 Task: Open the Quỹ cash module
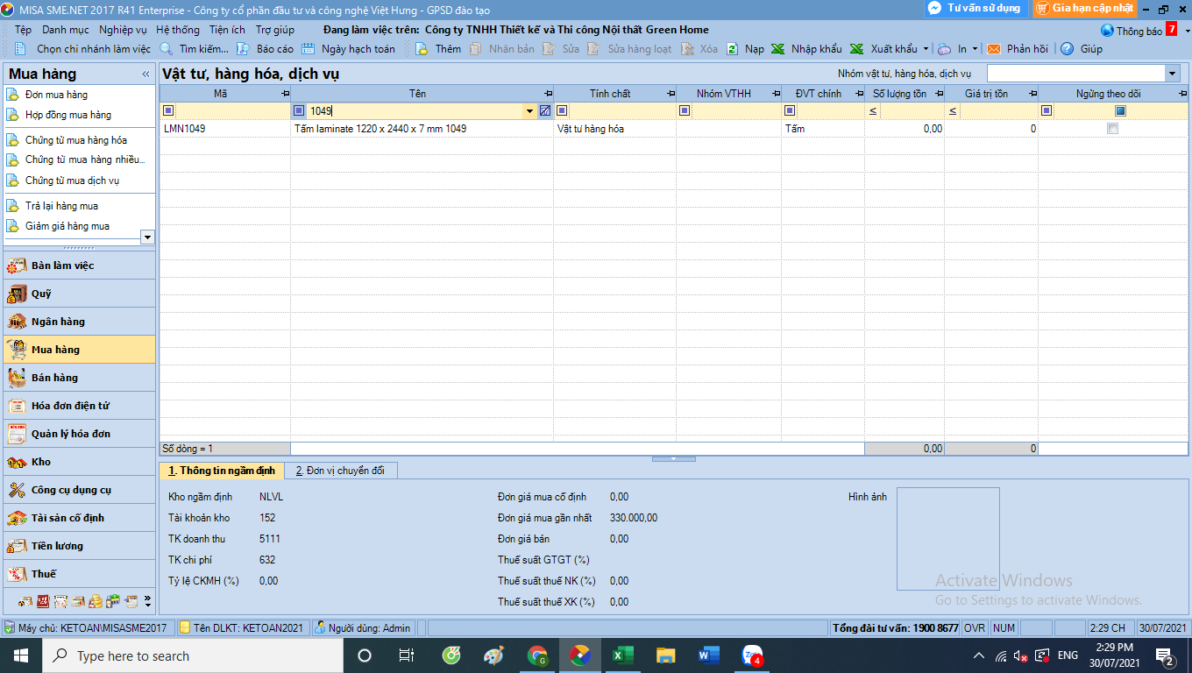(79, 294)
